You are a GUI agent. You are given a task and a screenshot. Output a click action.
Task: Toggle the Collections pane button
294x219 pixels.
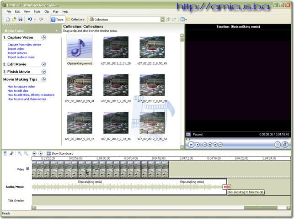[x=75, y=20]
